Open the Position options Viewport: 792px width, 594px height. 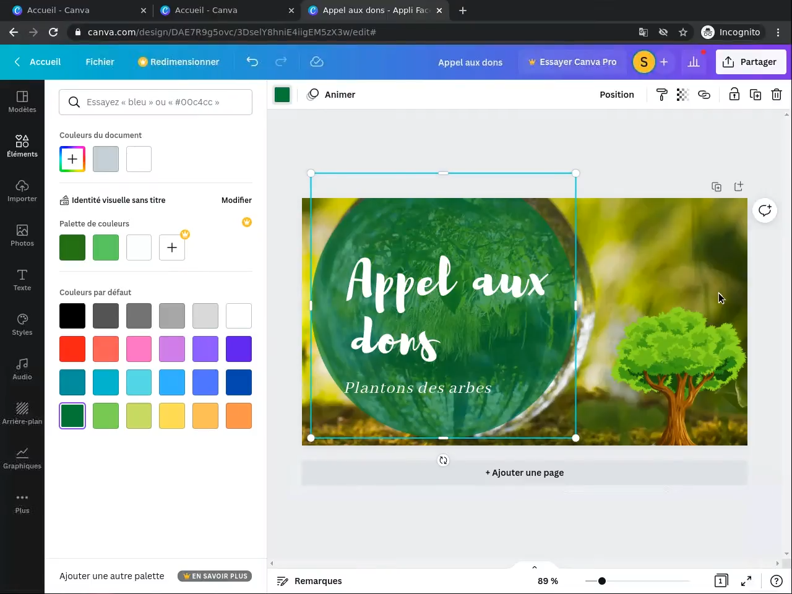pyautogui.click(x=617, y=95)
